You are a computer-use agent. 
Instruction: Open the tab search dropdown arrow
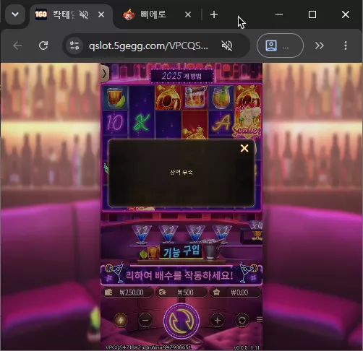tap(15, 14)
